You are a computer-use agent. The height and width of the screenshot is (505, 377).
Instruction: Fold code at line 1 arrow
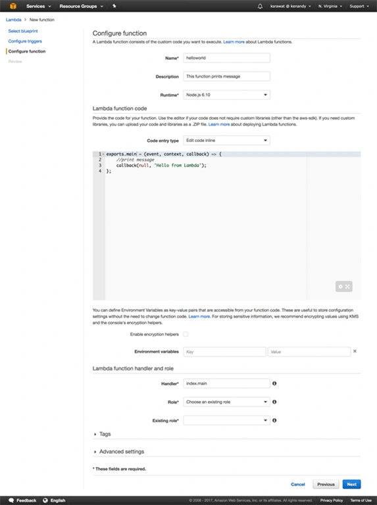[x=103, y=155]
